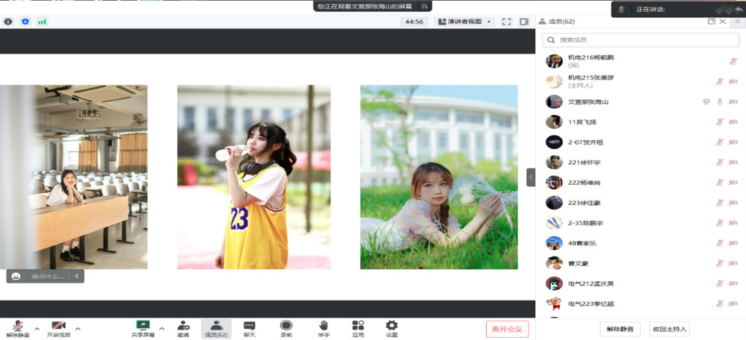Screen dimensions: 746x340
Task: Toggle the 成员(62) members panel
Action: pyautogui.click(x=216, y=327)
